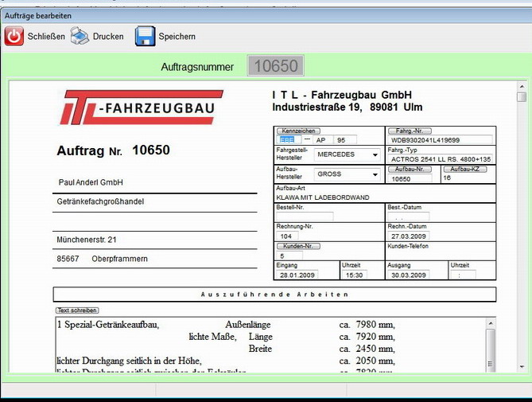Click the Aufbau-Nr. field with 10650
Viewport: 532px width, 402px height.
(410, 178)
